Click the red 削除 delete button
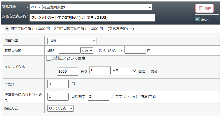Screen dimensions: 222x118 tap(204, 8)
